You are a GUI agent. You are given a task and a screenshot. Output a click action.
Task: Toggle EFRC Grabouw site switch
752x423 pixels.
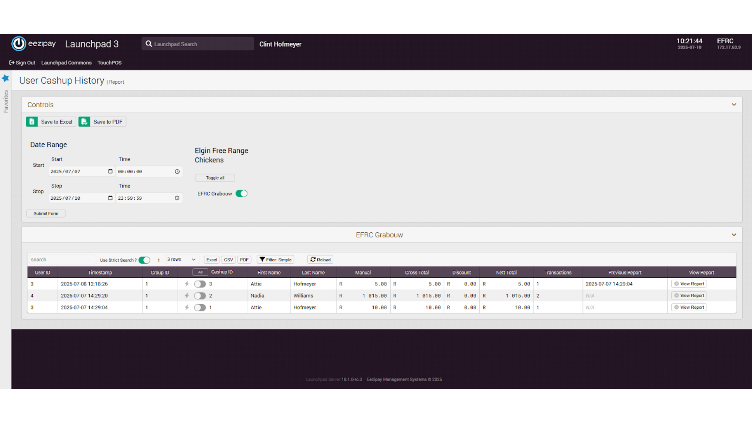(x=242, y=193)
